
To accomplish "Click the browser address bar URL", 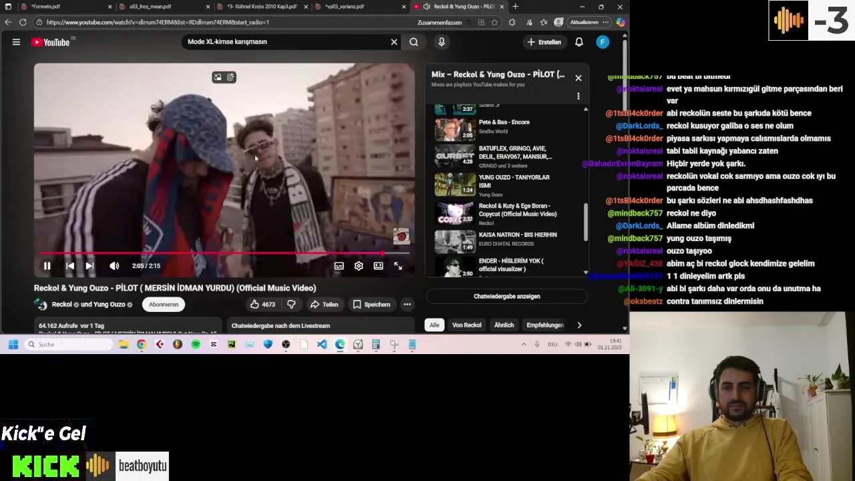I will click(158, 22).
